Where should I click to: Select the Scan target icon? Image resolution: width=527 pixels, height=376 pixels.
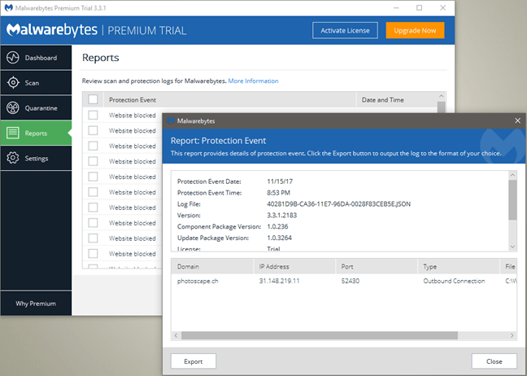tap(13, 82)
